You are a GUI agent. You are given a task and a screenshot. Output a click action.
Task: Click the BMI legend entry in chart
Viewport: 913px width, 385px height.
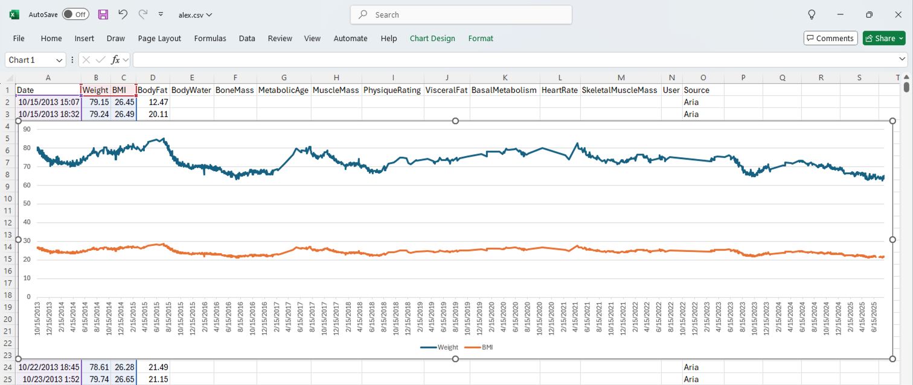coord(479,348)
